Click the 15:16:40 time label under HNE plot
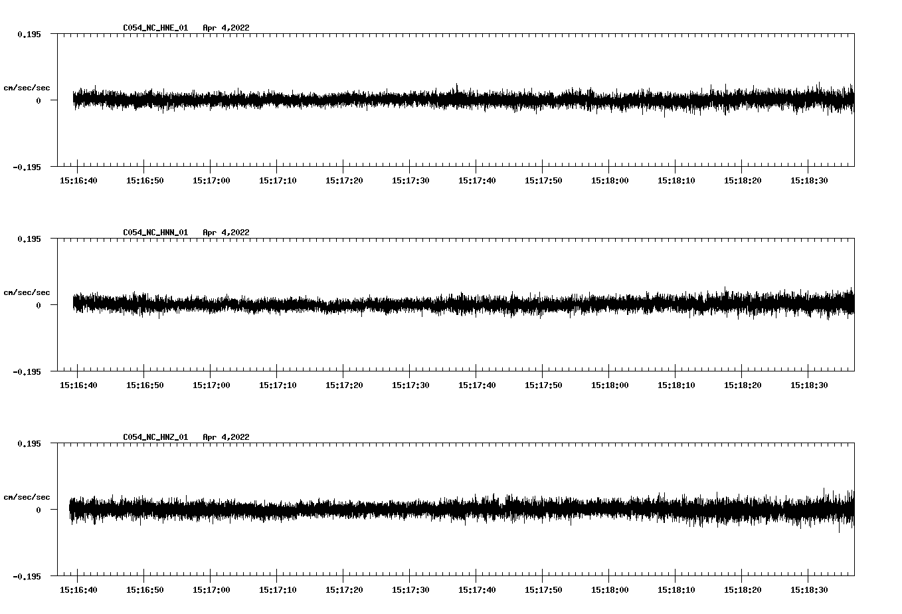Viewport: 902px width, 614px height. 78,181
